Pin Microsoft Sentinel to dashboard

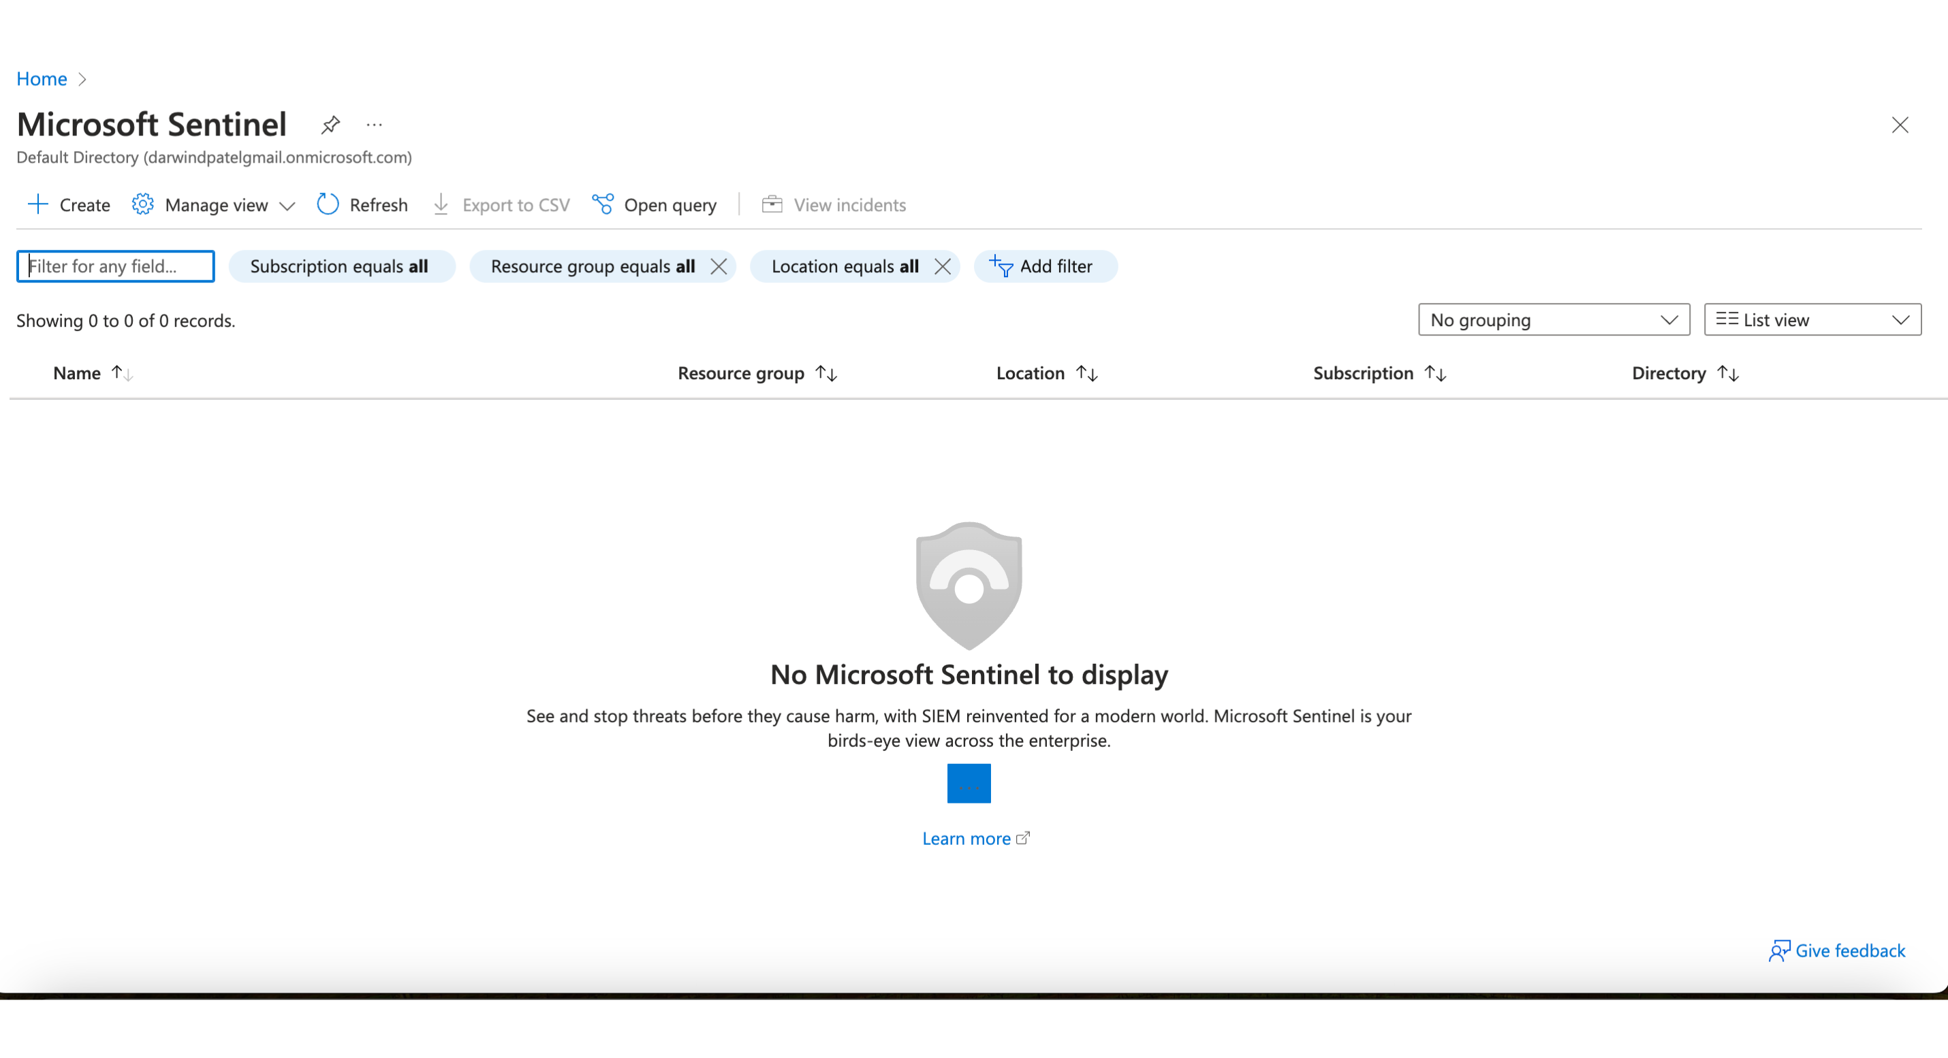330,125
